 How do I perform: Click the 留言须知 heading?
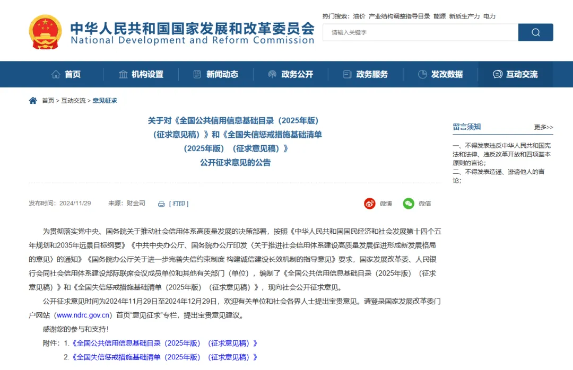click(467, 127)
